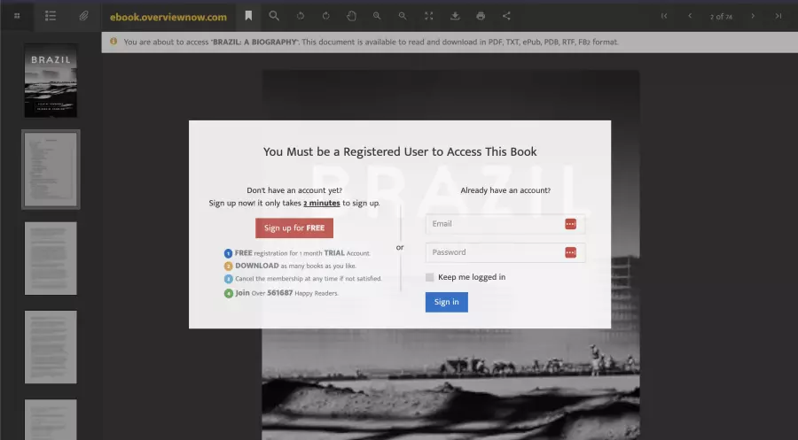The image size is (798, 440).
Task: Rotate page counterclockwise
Action: (301, 16)
